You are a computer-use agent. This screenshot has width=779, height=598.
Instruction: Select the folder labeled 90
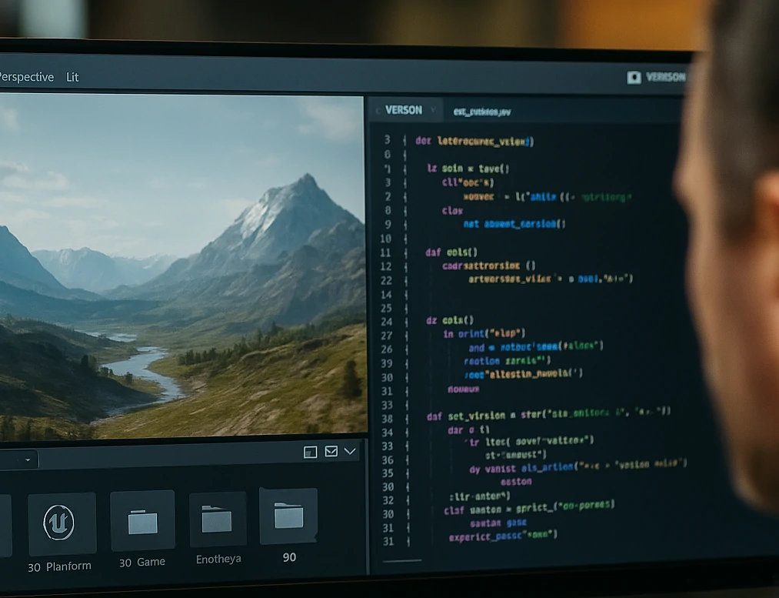click(288, 516)
